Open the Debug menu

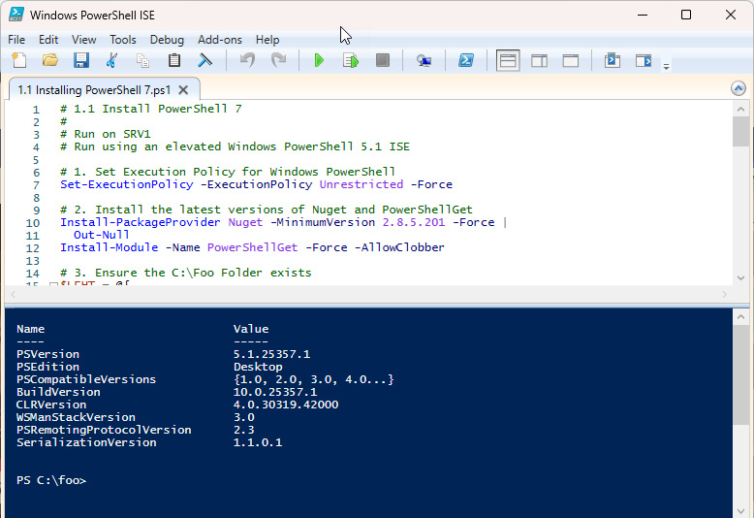click(x=167, y=40)
